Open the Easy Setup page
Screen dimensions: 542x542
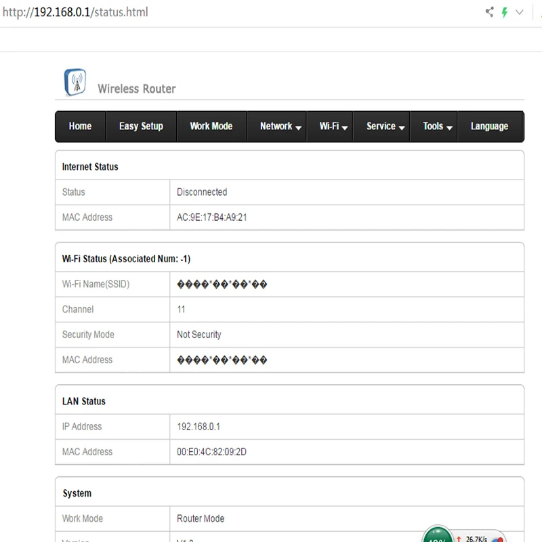click(141, 126)
